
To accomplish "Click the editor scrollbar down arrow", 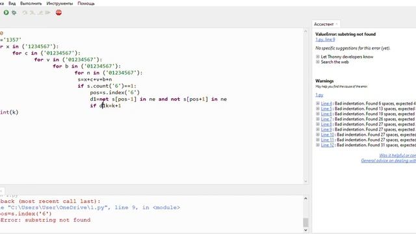I will coord(305,181).
